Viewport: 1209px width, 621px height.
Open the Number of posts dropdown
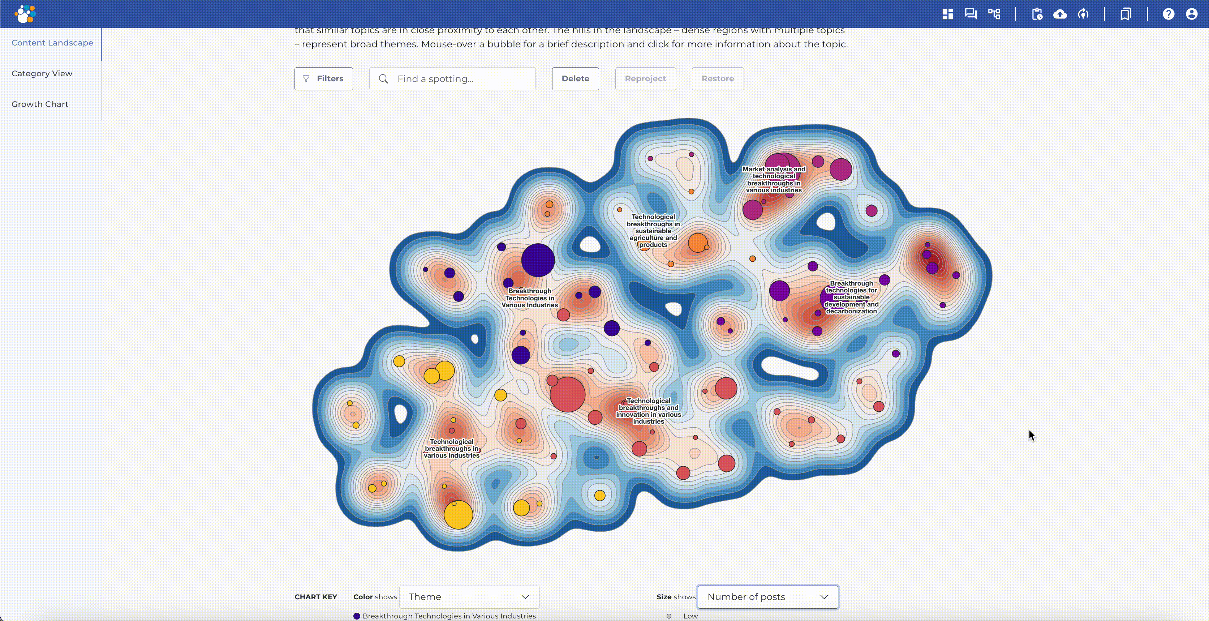pos(767,596)
